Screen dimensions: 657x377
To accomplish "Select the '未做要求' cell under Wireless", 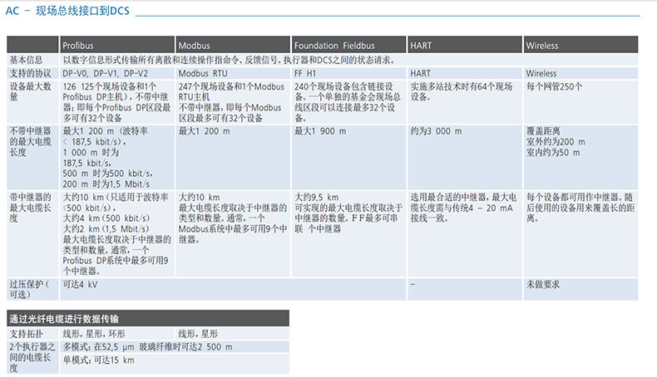I will (x=541, y=284).
